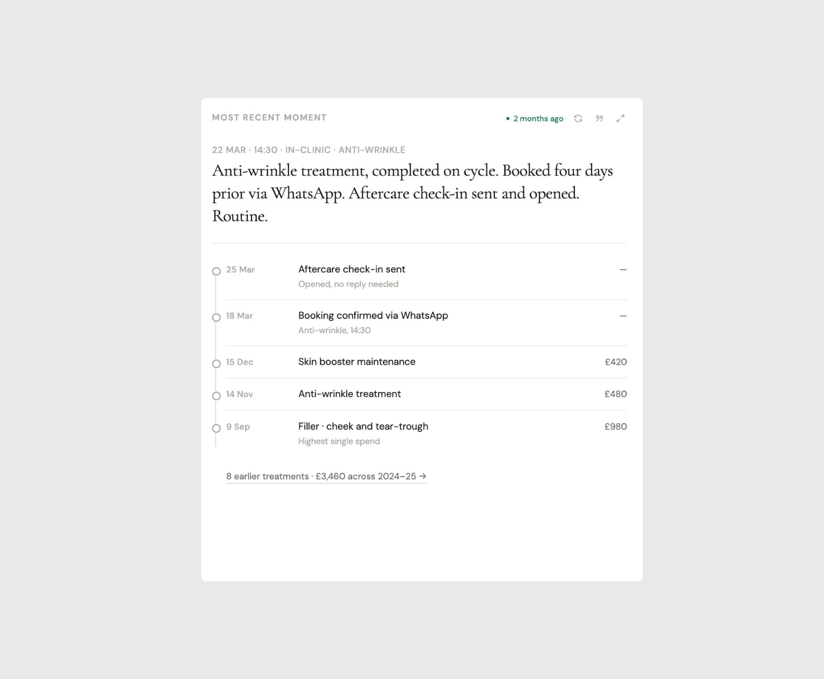Click the quote marks icon
The image size is (824, 679).
[599, 118]
